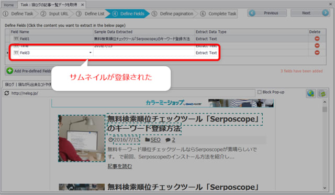
Task: Go to step 5 Define pagination
Action: pyautogui.click(x=173, y=14)
